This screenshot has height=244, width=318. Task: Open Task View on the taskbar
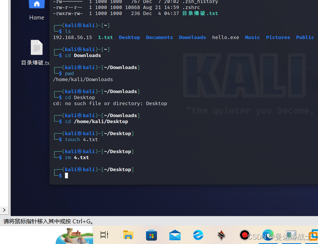pos(104,235)
